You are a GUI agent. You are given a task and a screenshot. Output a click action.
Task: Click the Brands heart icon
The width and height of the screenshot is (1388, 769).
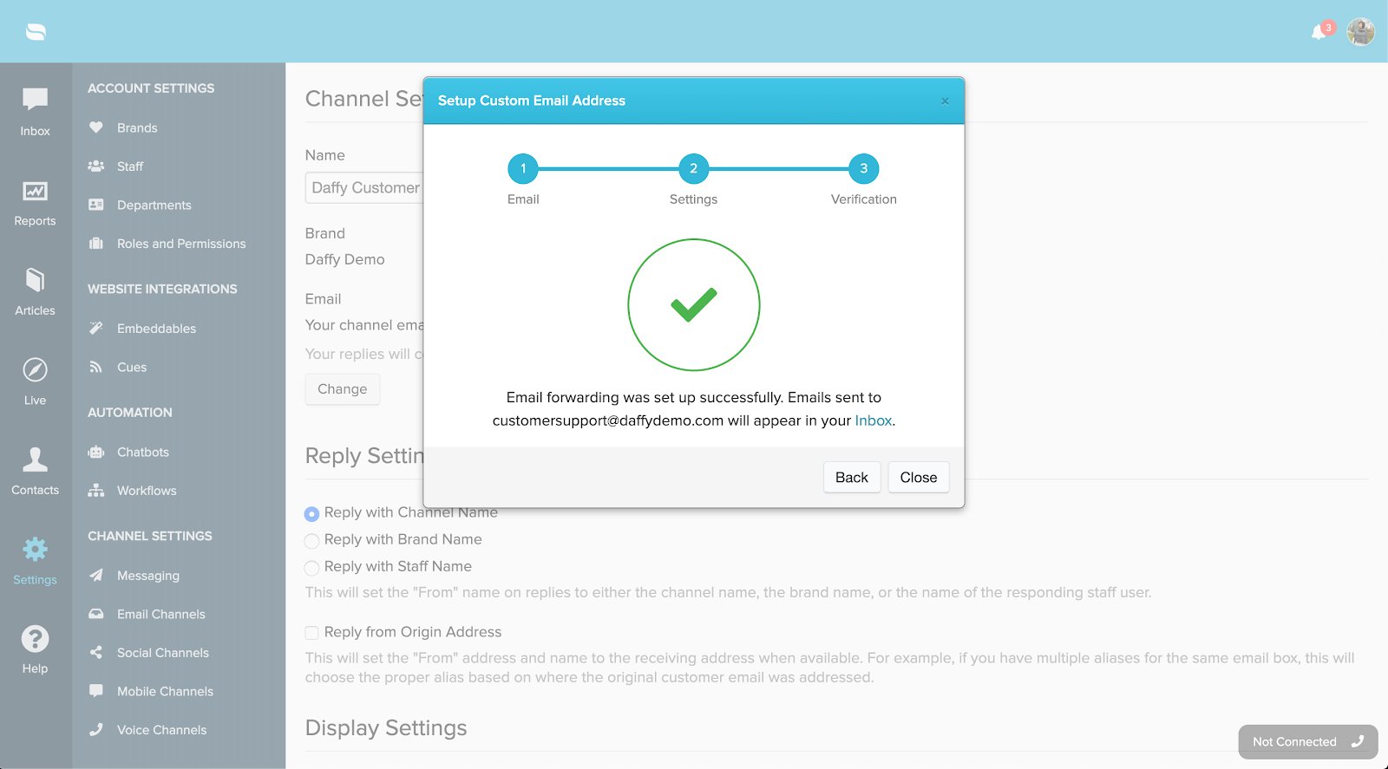point(96,127)
